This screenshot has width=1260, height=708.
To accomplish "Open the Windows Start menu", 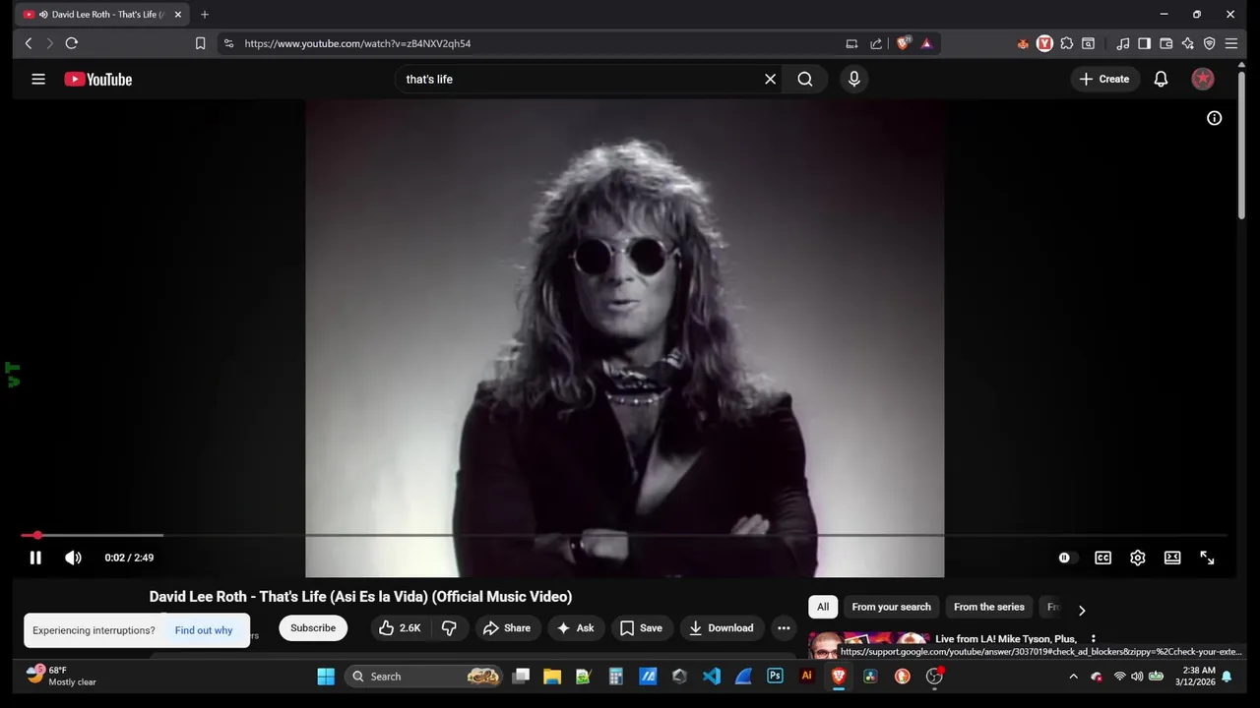I will [x=326, y=677].
